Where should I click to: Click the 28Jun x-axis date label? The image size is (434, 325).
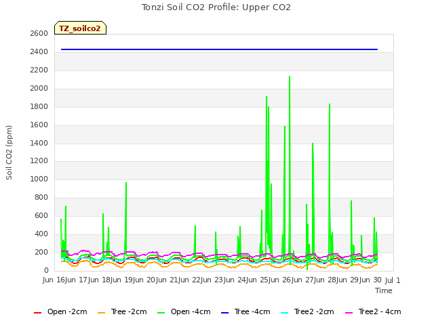pos(338,280)
